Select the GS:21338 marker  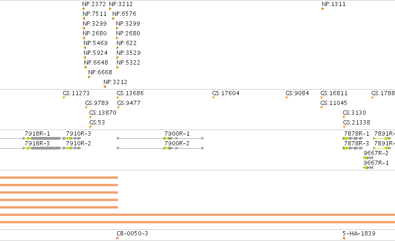click(344, 127)
